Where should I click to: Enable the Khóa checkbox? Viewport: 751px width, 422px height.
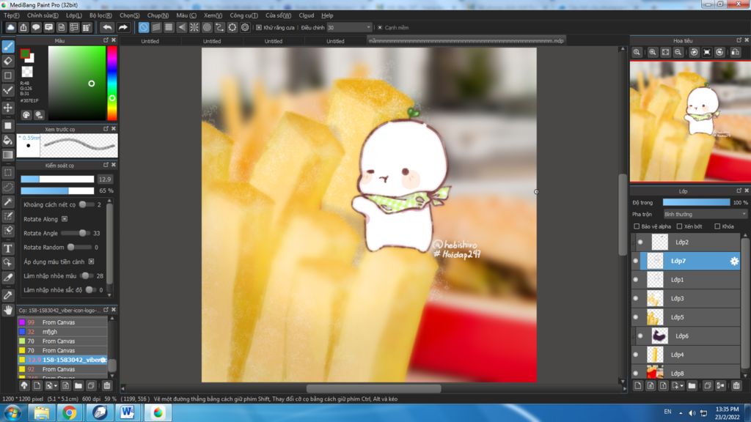pos(717,226)
